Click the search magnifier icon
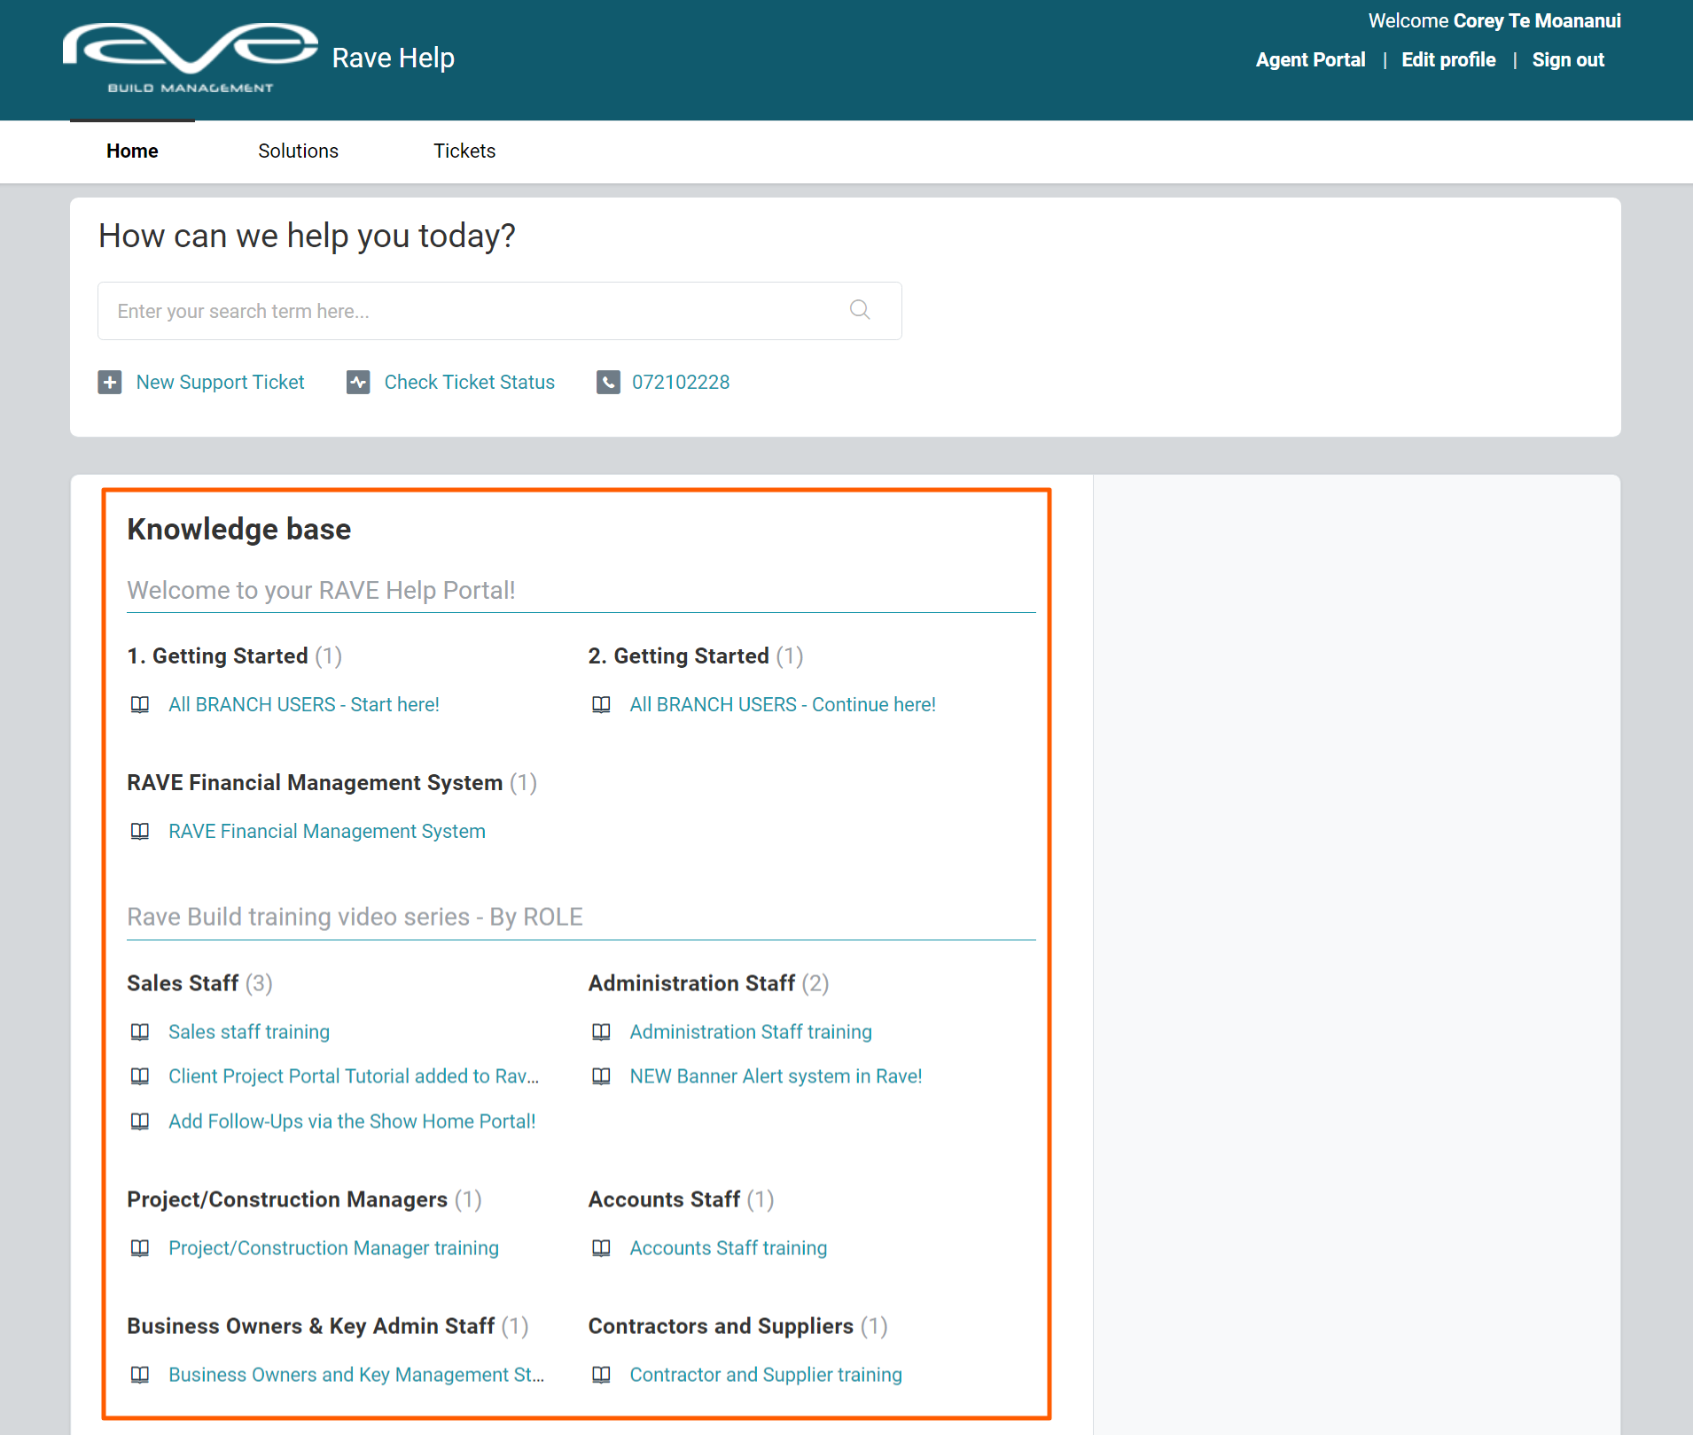Viewport: 1693px width, 1435px height. tap(860, 310)
